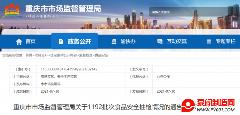
Task: Click the 市市场监管局 value
Action: click(51, 84)
